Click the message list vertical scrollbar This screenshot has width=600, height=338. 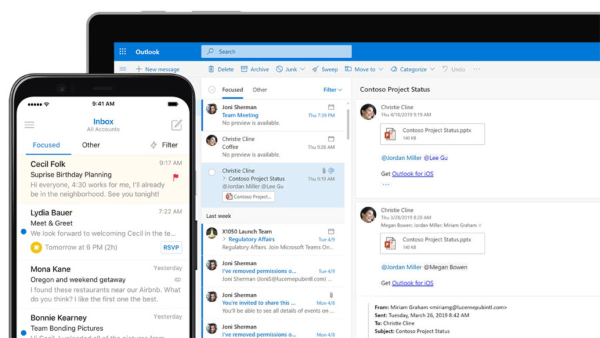348,125
